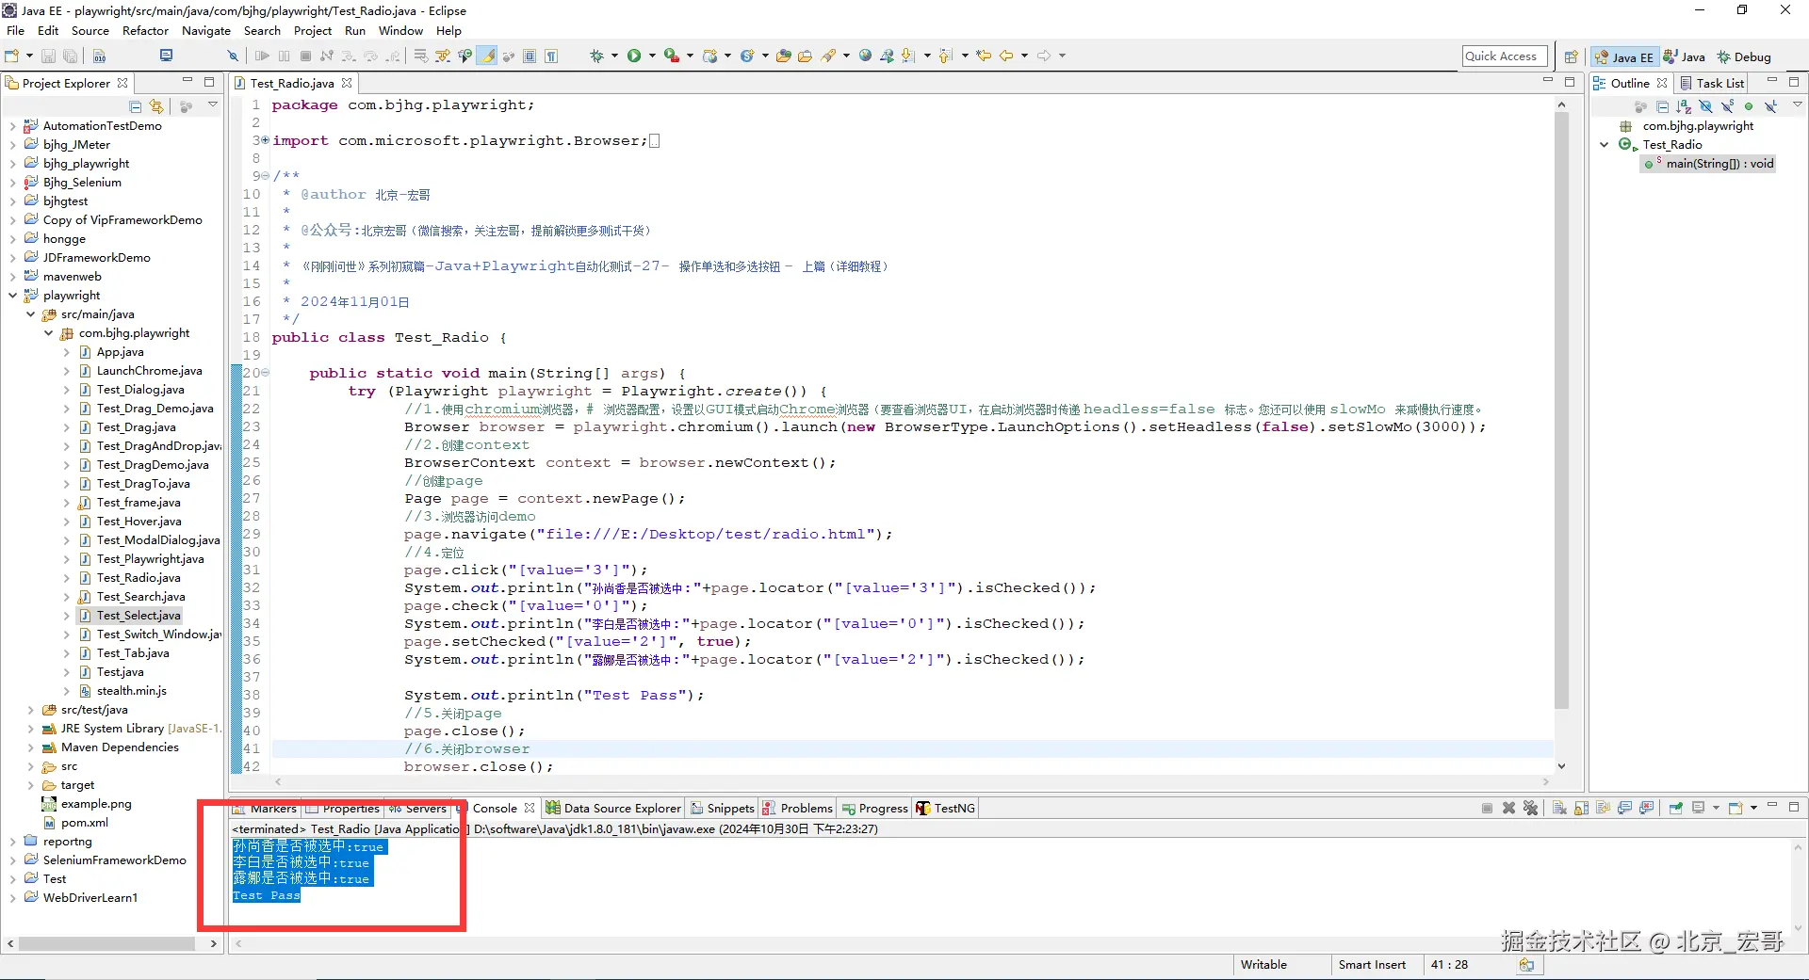The height and width of the screenshot is (980, 1809).
Task: Expand the Maven Dependencies node
Action: [x=30, y=747]
